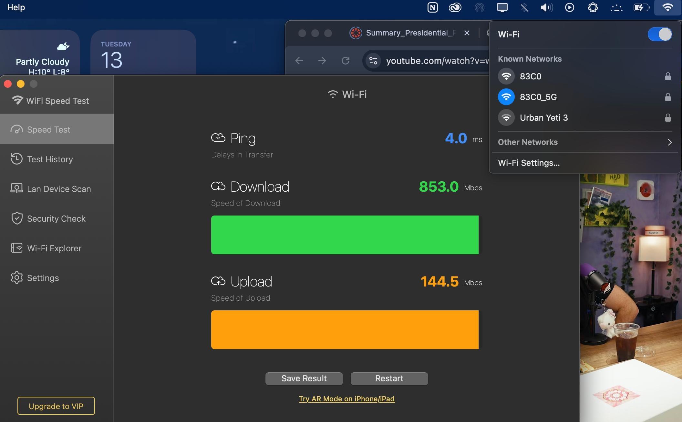Screen dimensions: 682x422
Task: Open the volume icon in menu bar
Action: click(546, 7)
